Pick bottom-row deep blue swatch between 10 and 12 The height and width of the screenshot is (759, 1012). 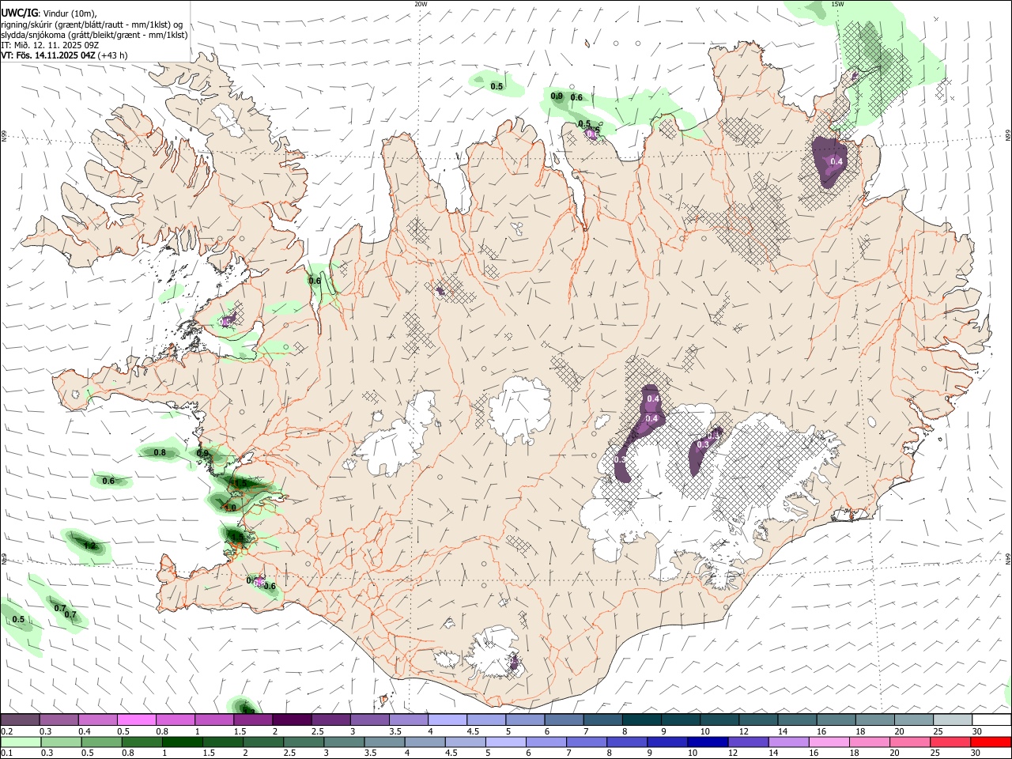pyautogui.click(x=708, y=742)
